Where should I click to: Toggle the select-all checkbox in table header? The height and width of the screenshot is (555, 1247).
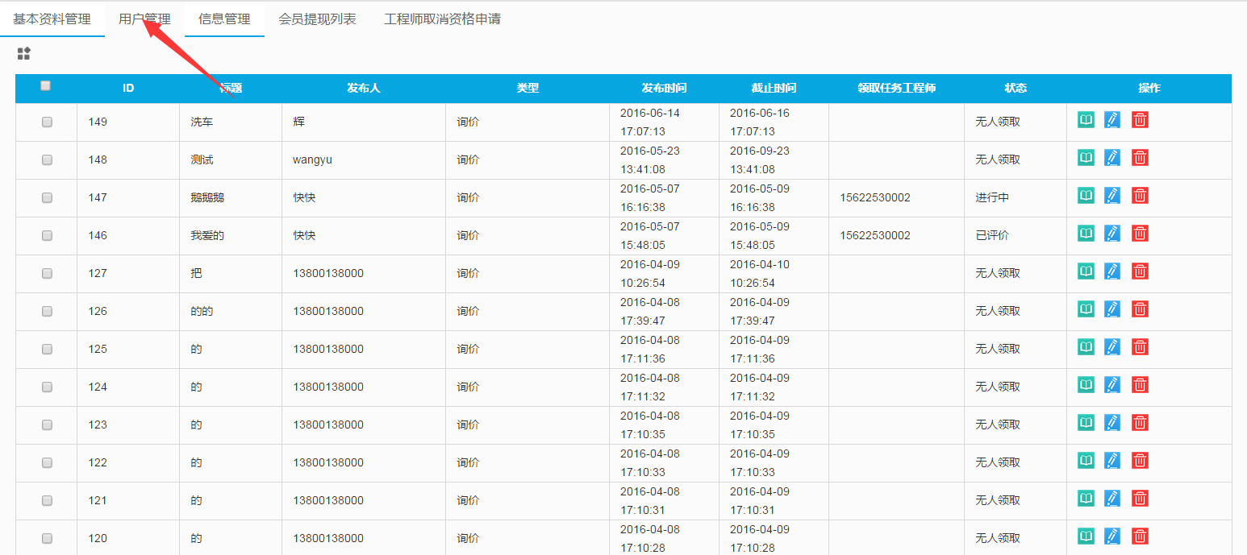(46, 86)
